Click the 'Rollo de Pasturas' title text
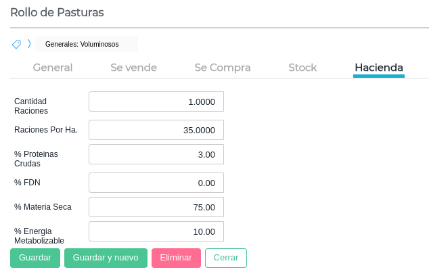Screen dimensions: 429x276 [x=57, y=12]
